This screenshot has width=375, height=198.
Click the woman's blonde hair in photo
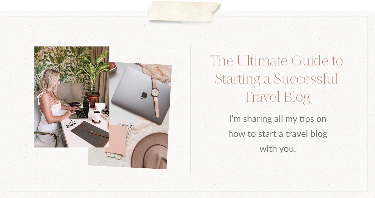tap(52, 83)
